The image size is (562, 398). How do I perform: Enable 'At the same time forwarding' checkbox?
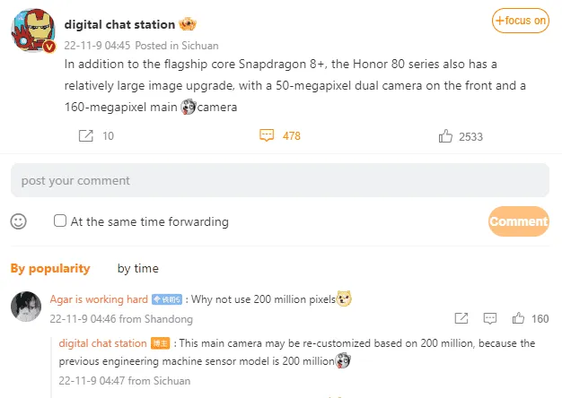[x=60, y=221]
